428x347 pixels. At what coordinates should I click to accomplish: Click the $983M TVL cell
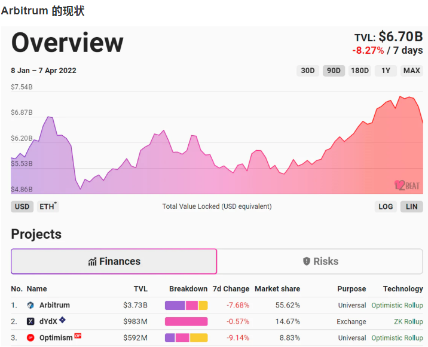(x=135, y=322)
